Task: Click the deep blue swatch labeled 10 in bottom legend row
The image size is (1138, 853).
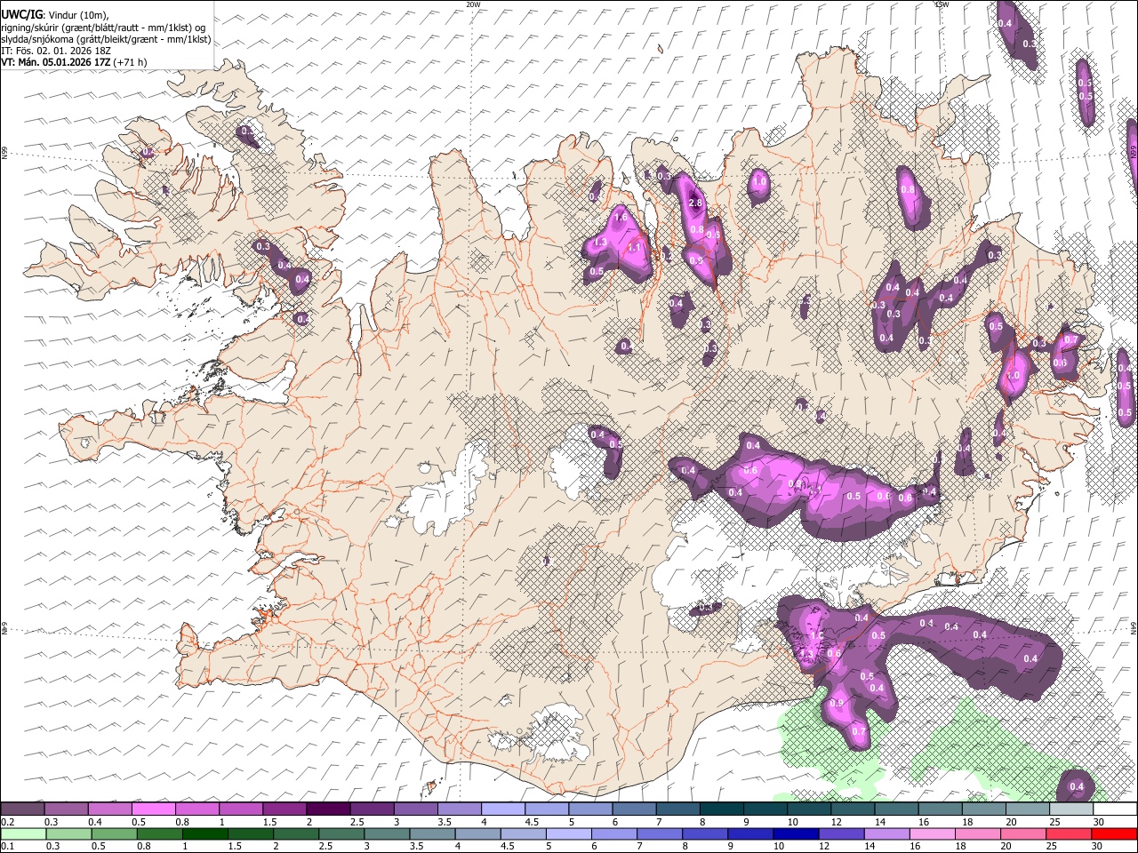Action: (795, 834)
